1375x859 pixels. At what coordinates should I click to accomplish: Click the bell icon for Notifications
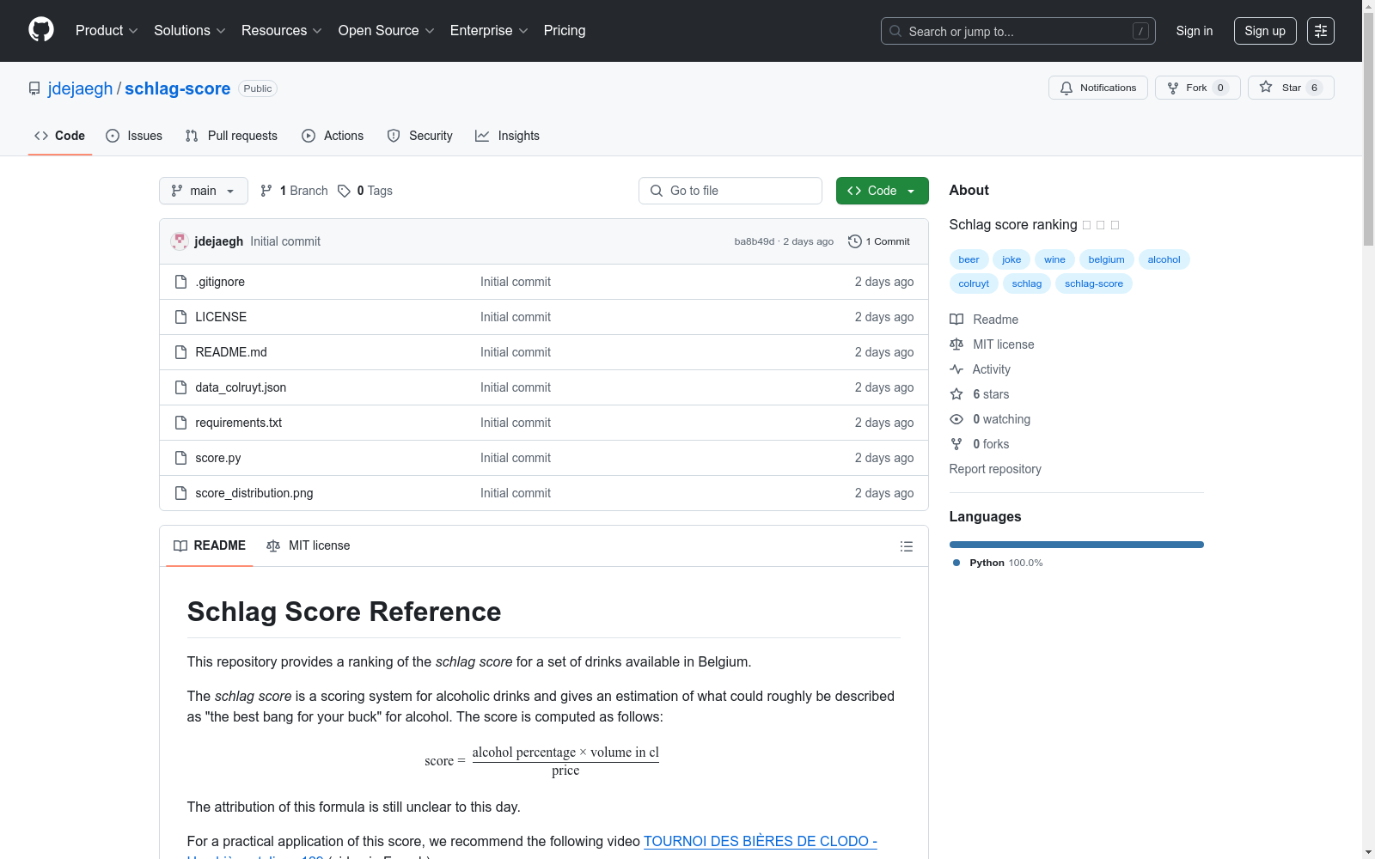(x=1066, y=88)
